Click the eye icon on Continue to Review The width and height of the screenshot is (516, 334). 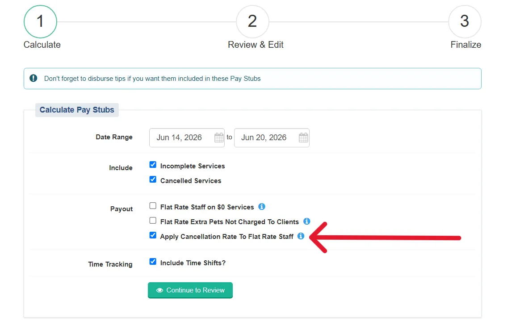click(159, 290)
